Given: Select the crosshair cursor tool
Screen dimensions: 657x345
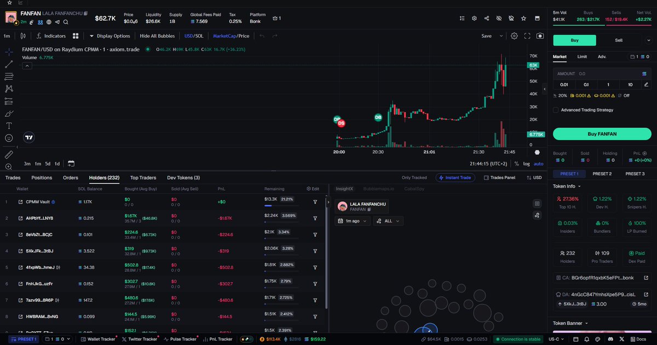Looking at the screenshot, I should point(9,52).
